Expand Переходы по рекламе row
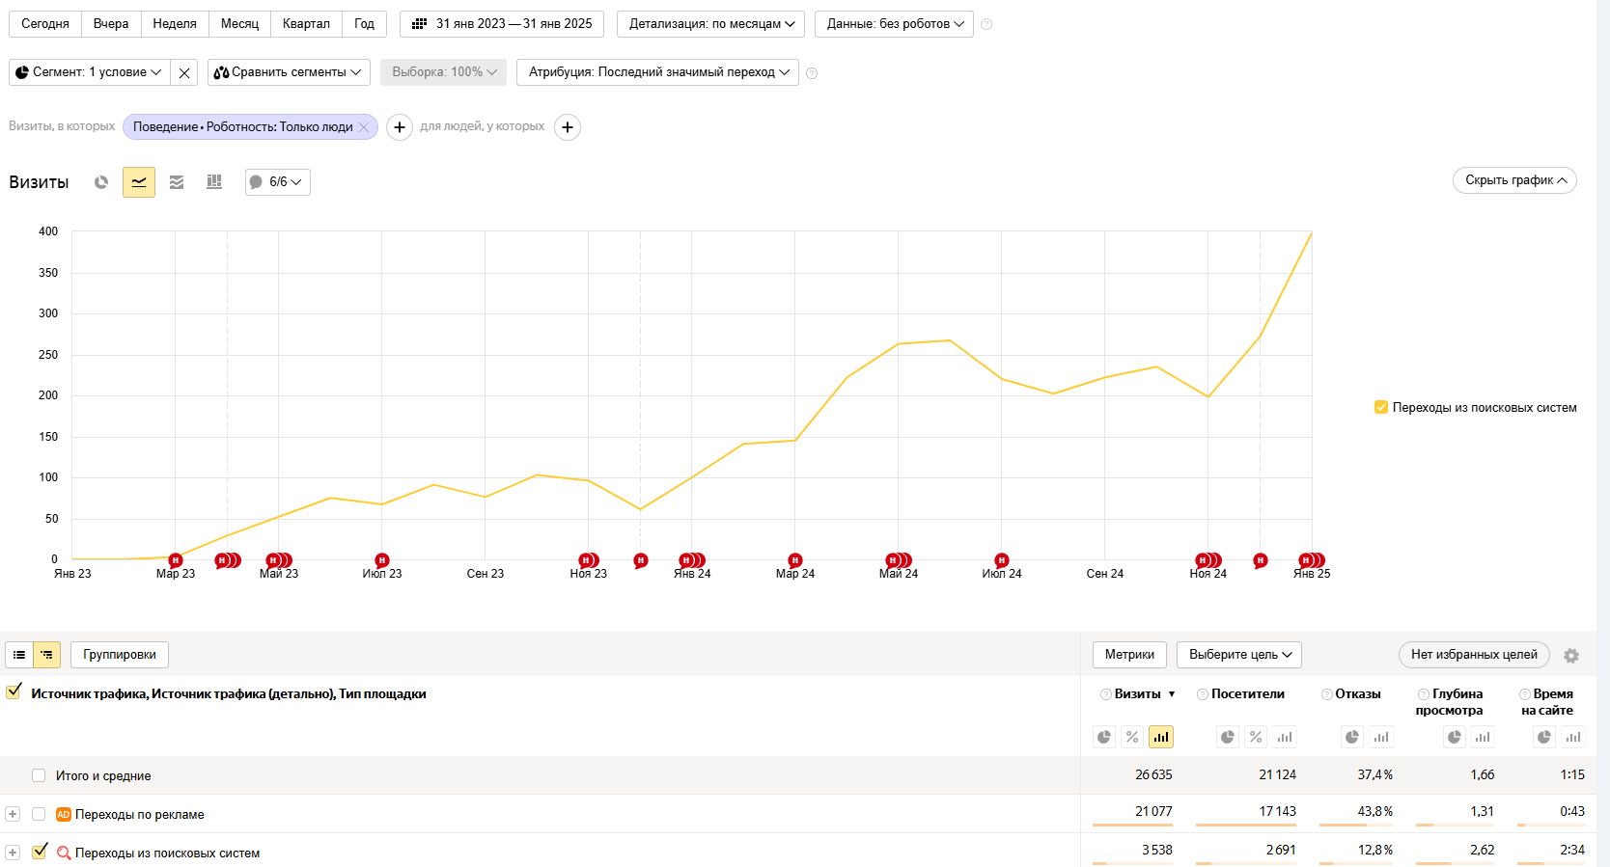The height and width of the screenshot is (867, 1610). click(x=13, y=814)
